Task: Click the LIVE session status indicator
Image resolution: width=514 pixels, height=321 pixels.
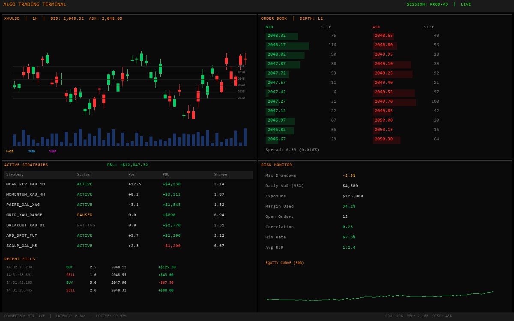Action: point(465,4)
